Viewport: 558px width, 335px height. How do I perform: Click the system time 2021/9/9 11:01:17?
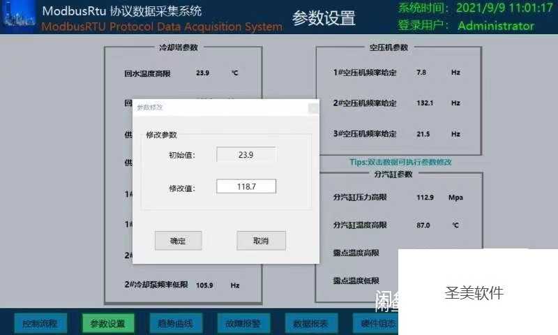pyautogui.click(x=504, y=8)
